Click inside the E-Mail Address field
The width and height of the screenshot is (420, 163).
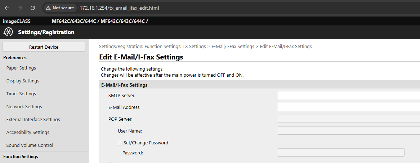(349, 107)
